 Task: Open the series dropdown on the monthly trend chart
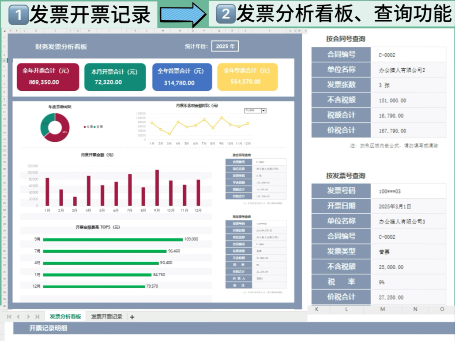click(263, 111)
